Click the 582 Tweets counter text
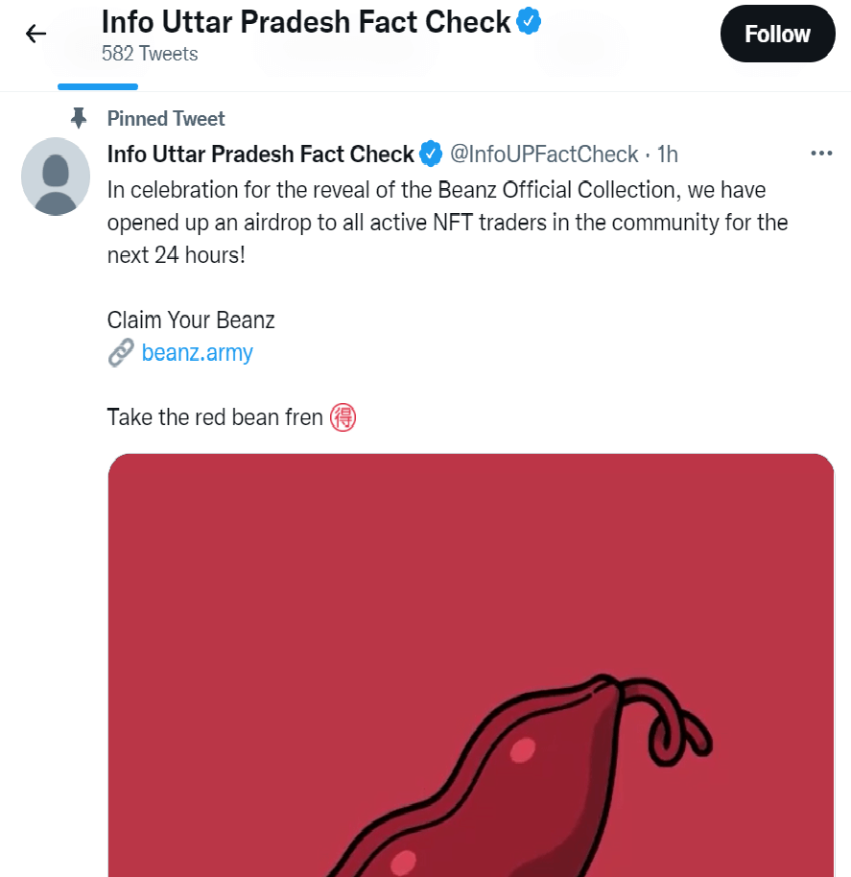Image resolution: width=851 pixels, height=877 pixels. pos(150,54)
